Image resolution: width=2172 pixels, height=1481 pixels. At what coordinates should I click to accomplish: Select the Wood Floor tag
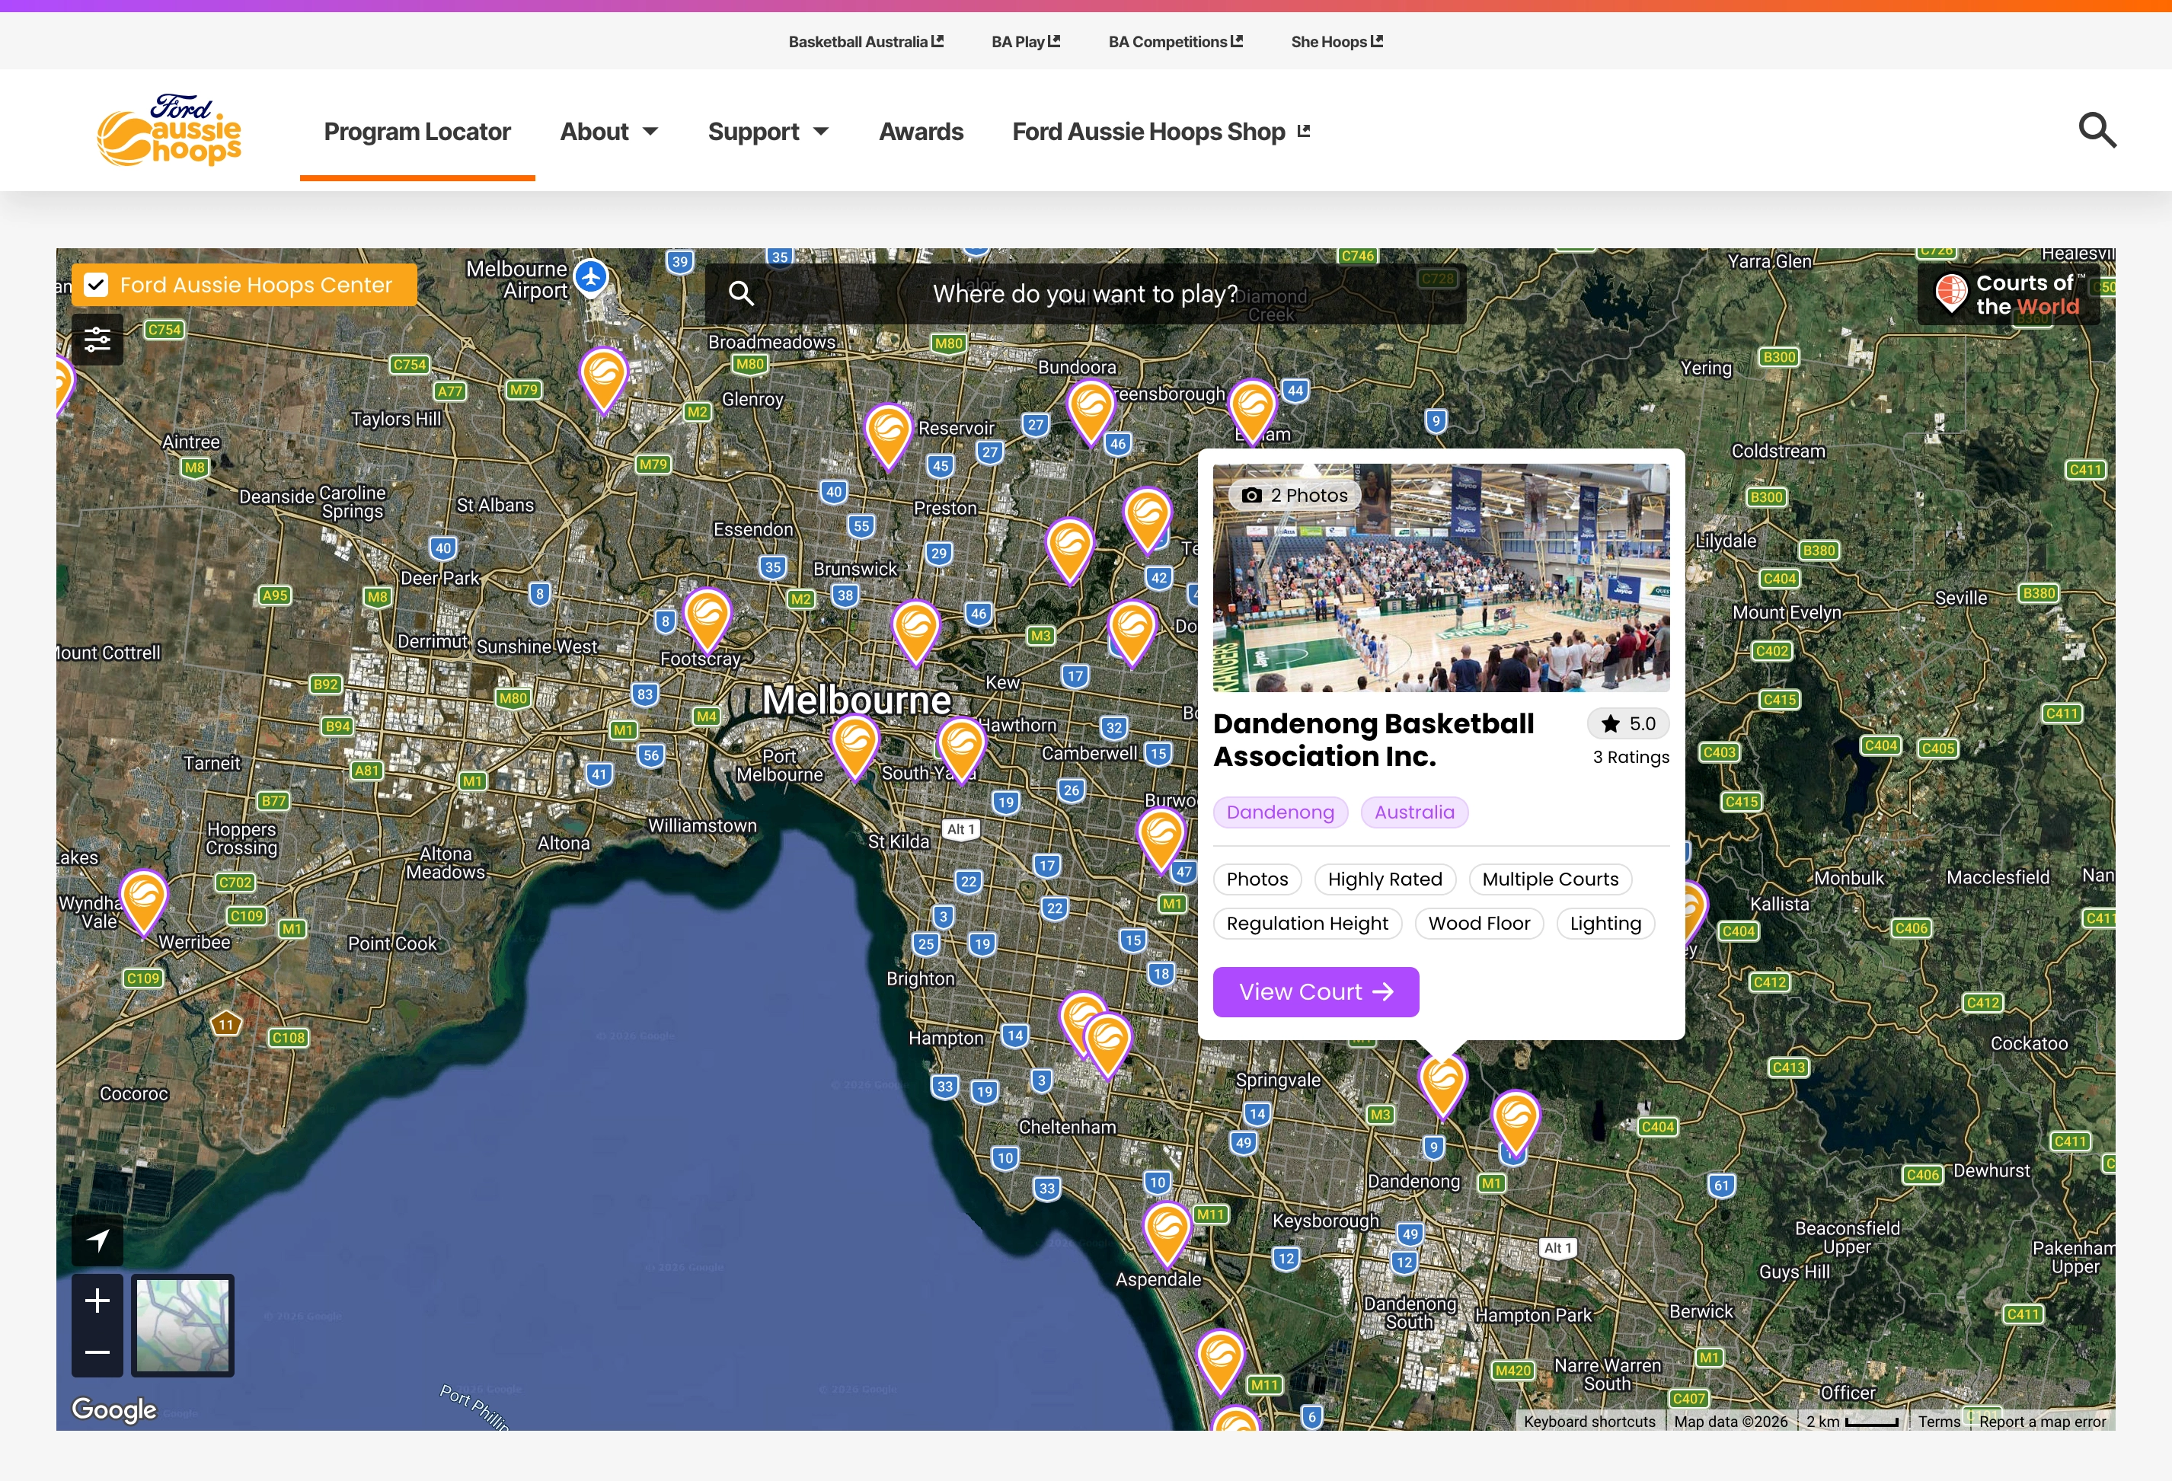coord(1478,923)
